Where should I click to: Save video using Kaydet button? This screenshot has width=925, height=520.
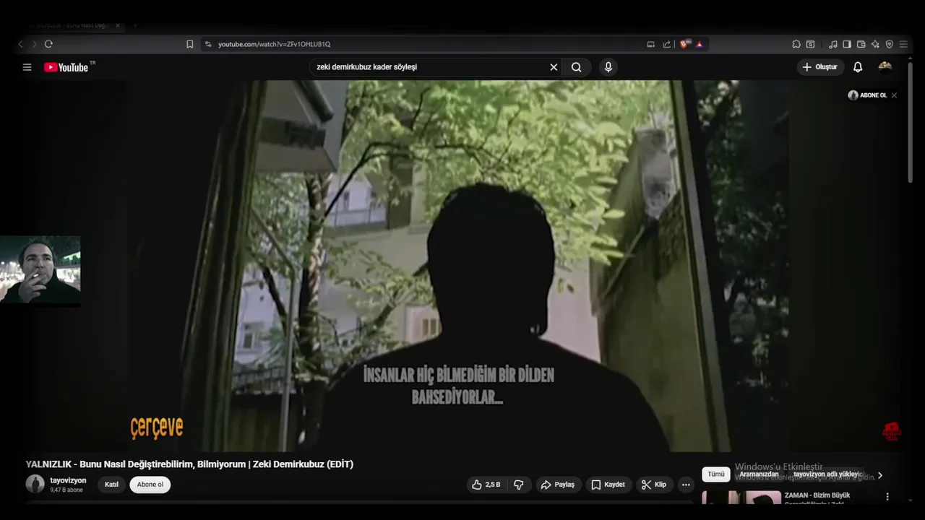[608, 485]
